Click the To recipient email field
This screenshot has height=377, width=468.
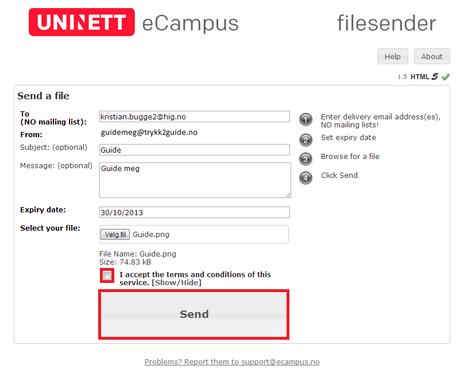(195, 116)
